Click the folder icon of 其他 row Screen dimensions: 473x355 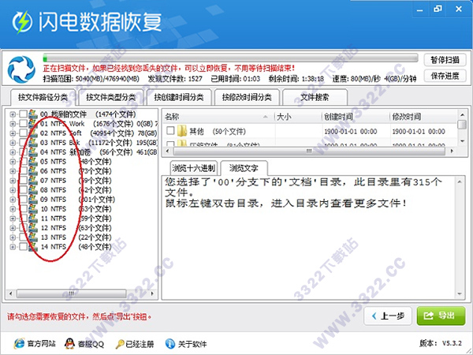click(182, 131)
